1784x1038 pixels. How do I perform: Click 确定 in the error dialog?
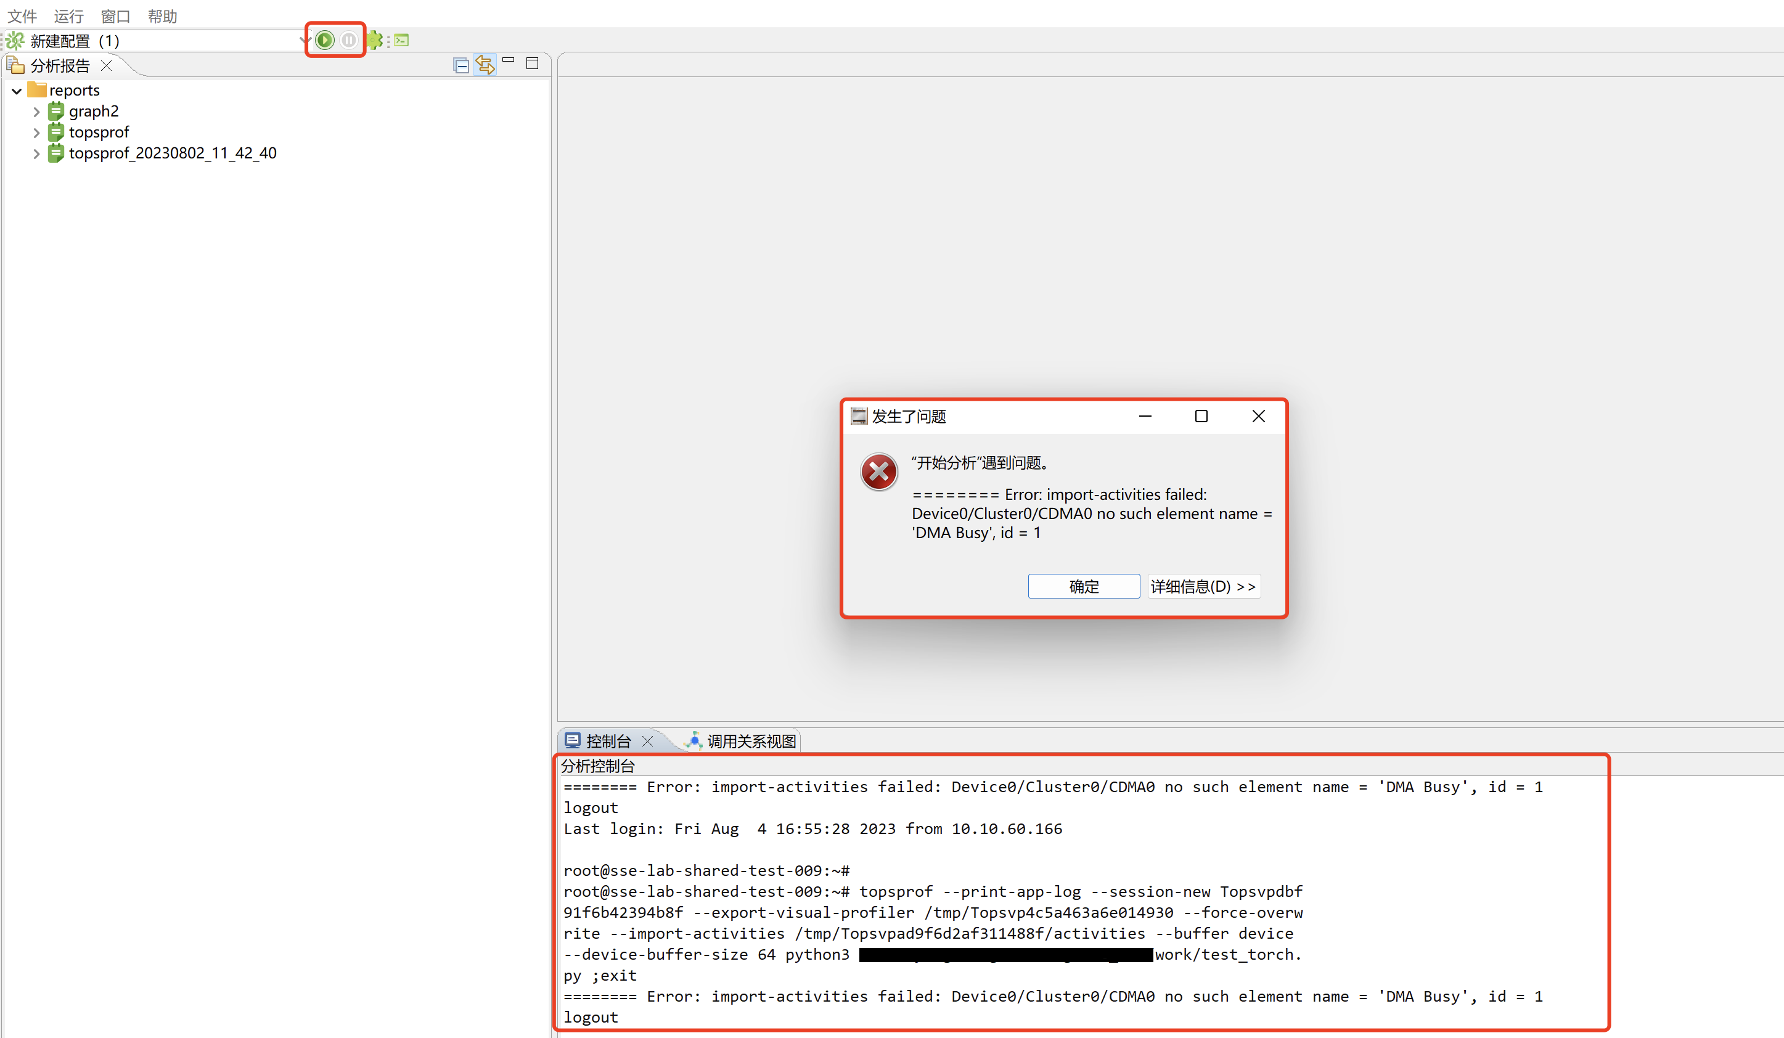click(x=1083, y=586)
